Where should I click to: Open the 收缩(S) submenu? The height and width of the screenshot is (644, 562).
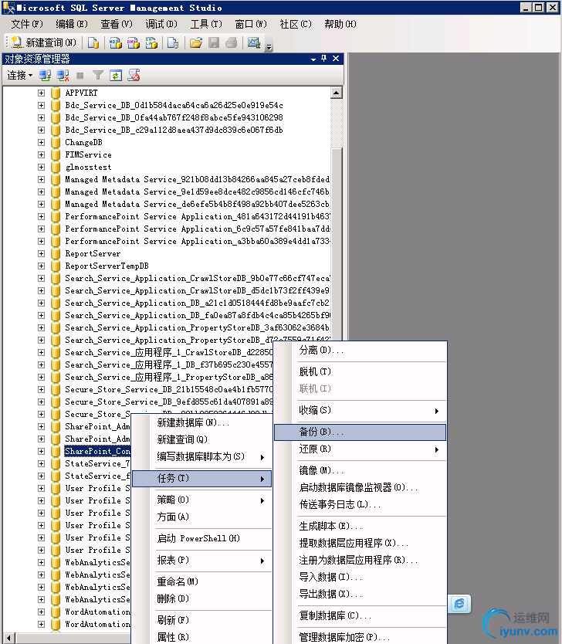click(x=361, y=410)
